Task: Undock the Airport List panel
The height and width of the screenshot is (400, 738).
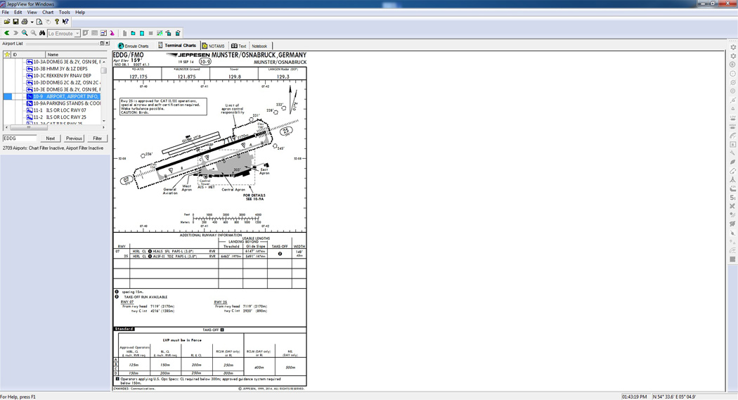Action: [102, 44]
